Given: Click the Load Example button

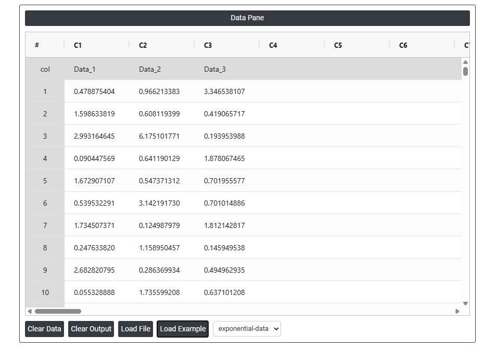Looking at the screenshot, I should (x=183, y=329).
